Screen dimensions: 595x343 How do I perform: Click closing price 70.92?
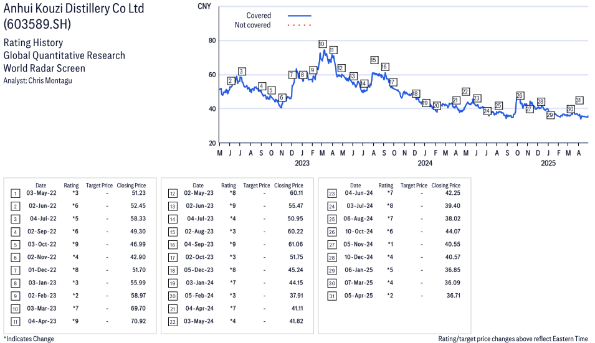138,321
